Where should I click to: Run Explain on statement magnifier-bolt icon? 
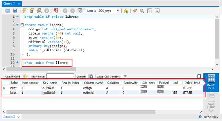point(39,11)
